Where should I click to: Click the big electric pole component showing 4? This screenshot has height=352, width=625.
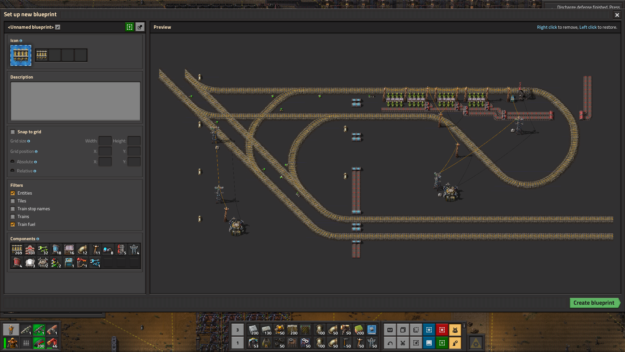[134, 250]
